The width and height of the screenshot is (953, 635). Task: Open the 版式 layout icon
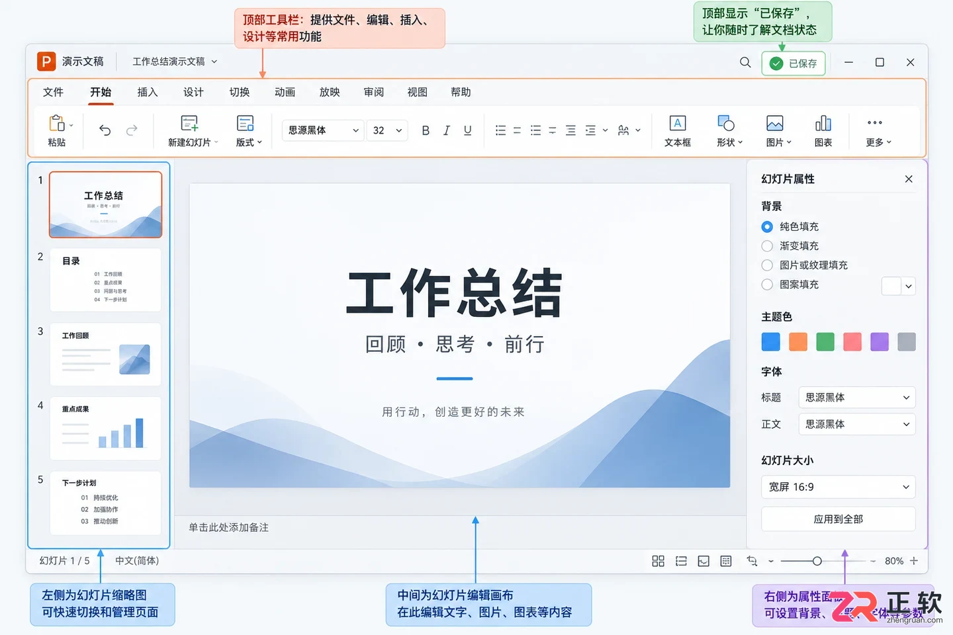point(246,124)
